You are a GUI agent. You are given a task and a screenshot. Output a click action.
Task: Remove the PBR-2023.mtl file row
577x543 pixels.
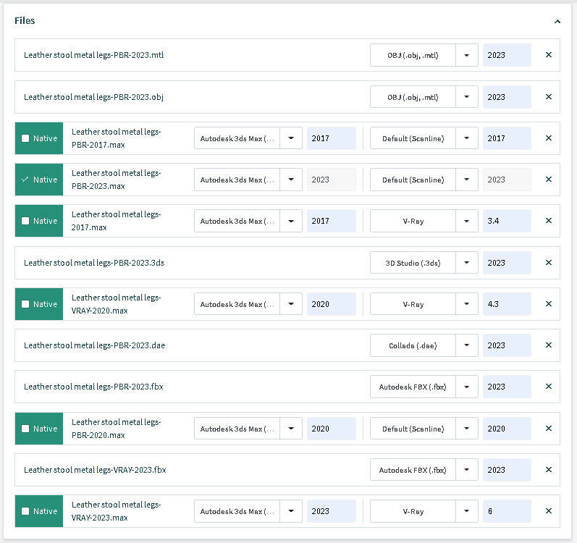click(x=548, y=55)
